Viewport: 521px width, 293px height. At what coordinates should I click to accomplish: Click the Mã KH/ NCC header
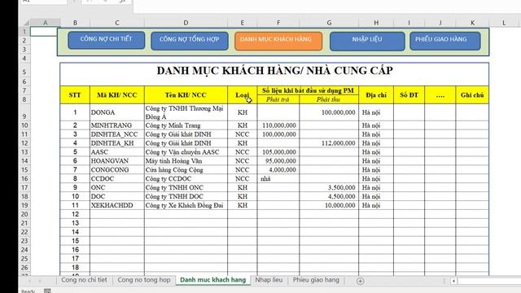(117, 95)
